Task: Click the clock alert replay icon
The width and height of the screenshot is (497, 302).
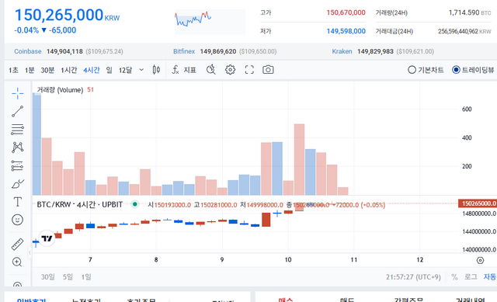Action: [210, 70]
